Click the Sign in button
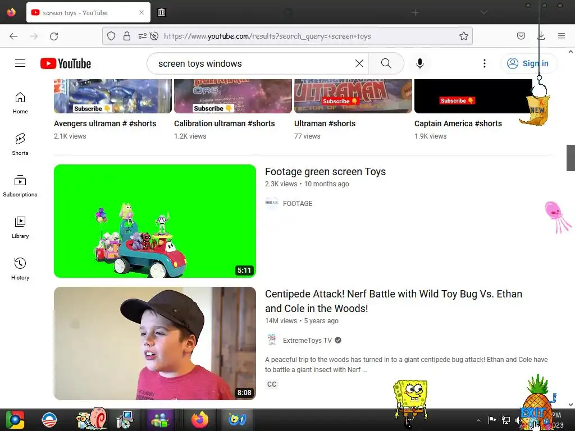The width and height of the screenshot is (575, 431). pos(528,63)
